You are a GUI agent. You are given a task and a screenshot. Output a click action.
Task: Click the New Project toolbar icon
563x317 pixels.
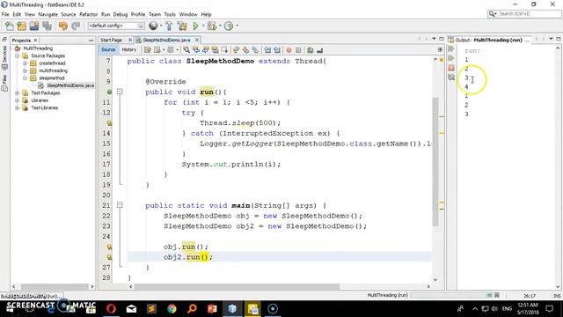point(21,26)
